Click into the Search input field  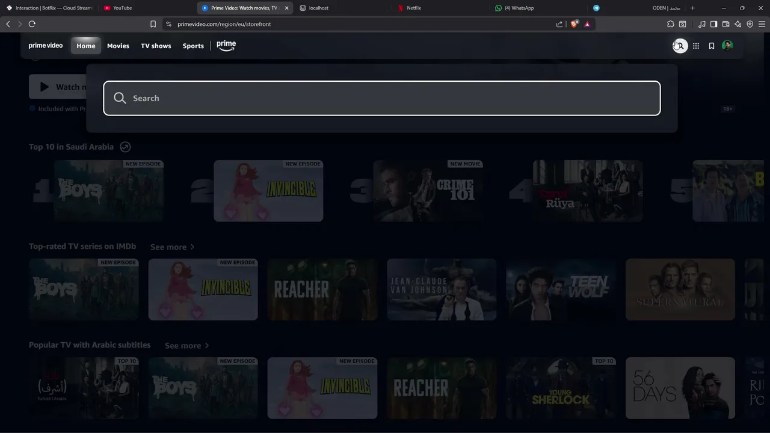(x=382, y=98)
